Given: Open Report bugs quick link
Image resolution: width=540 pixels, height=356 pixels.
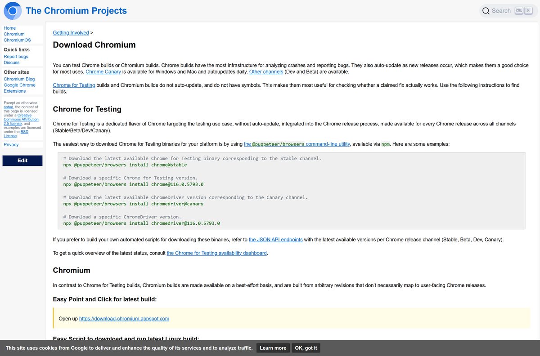Looking at the screenshot, I should tap(16, 57).
